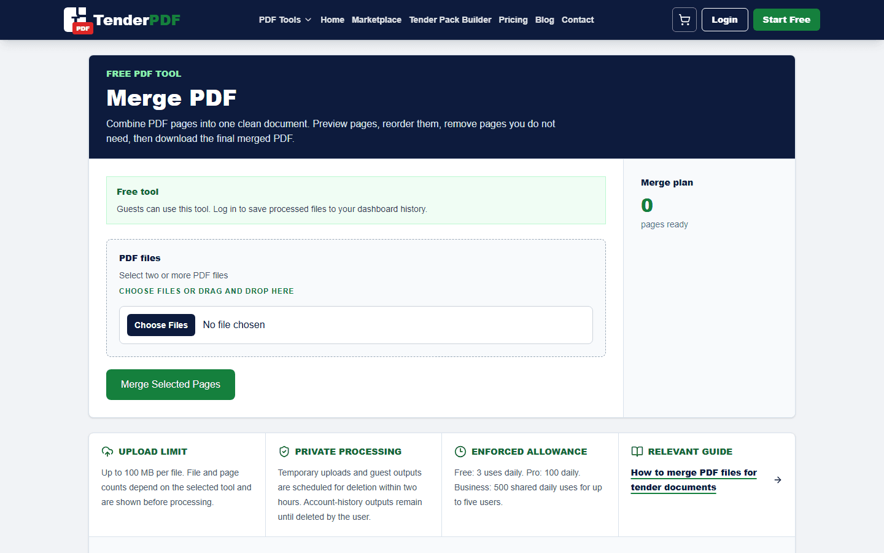Screen dimensions: 884x553
Task: Click the 'PRIVATE PROCESSING' heading
Action: point(348,452)
